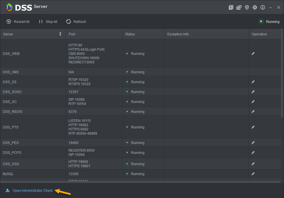Open the security shield icon
This screenshot has height=198, width=284.
point(247,8)
